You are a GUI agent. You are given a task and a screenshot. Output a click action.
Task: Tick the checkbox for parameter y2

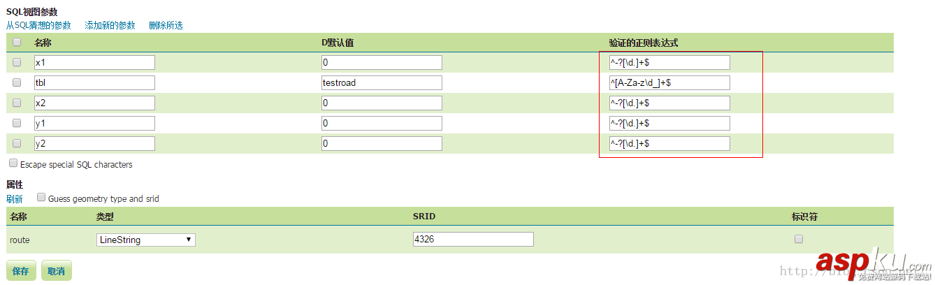pos(17,143)
